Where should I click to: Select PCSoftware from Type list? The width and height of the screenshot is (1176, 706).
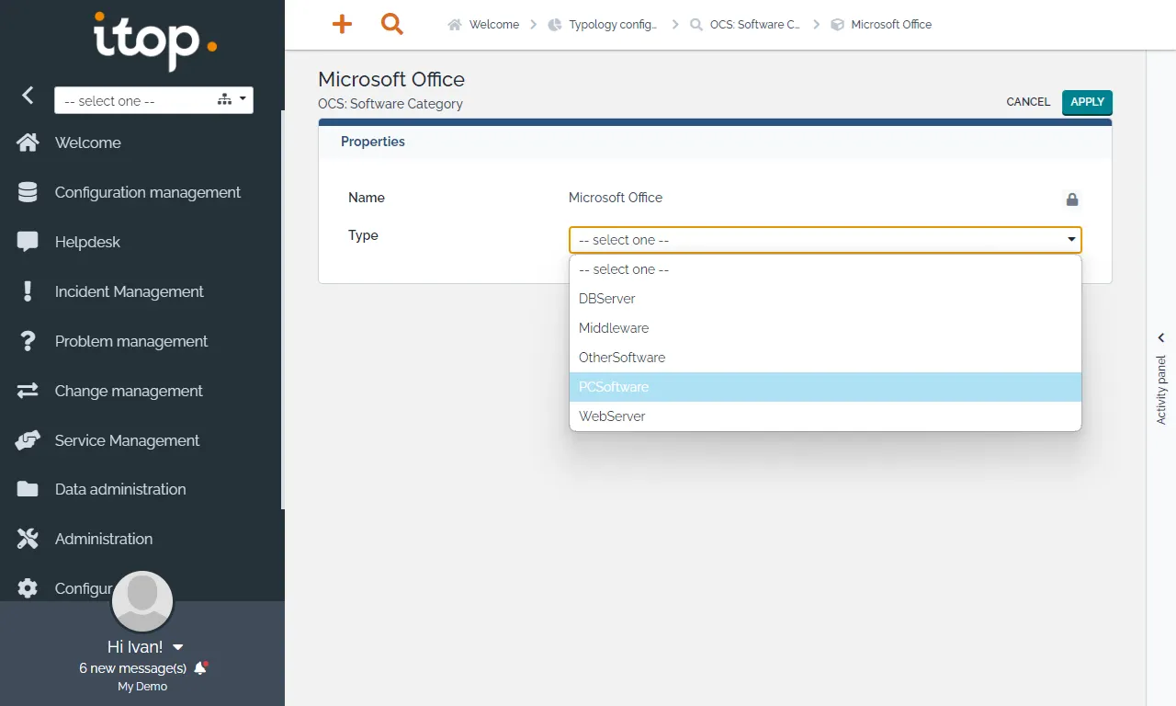click(x=825, y=387)
